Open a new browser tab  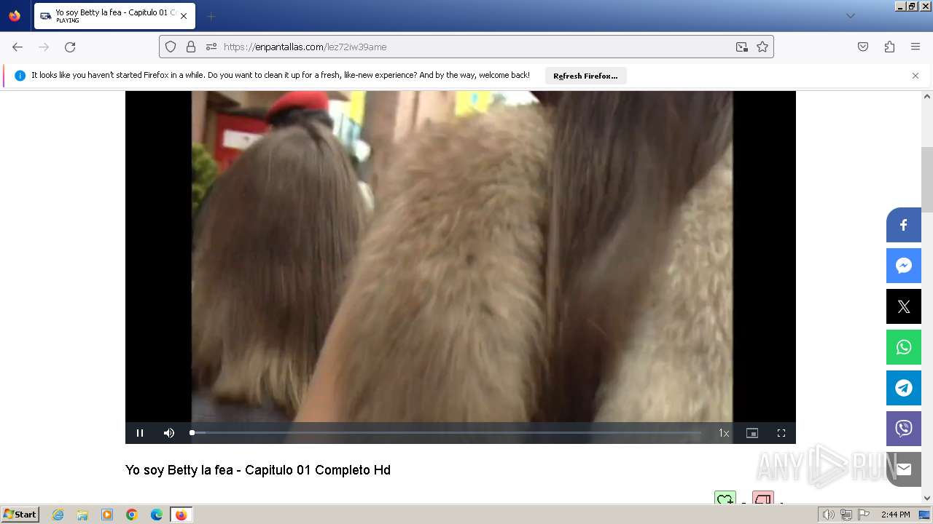[211, 16]
